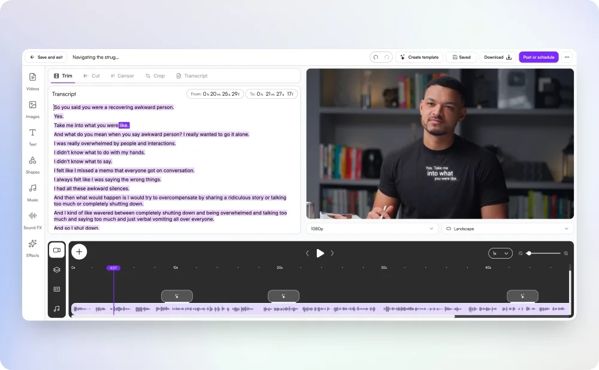Click the third sparkle marker past 40s
This screenshot has height=370, width=599.
(522, 296)
